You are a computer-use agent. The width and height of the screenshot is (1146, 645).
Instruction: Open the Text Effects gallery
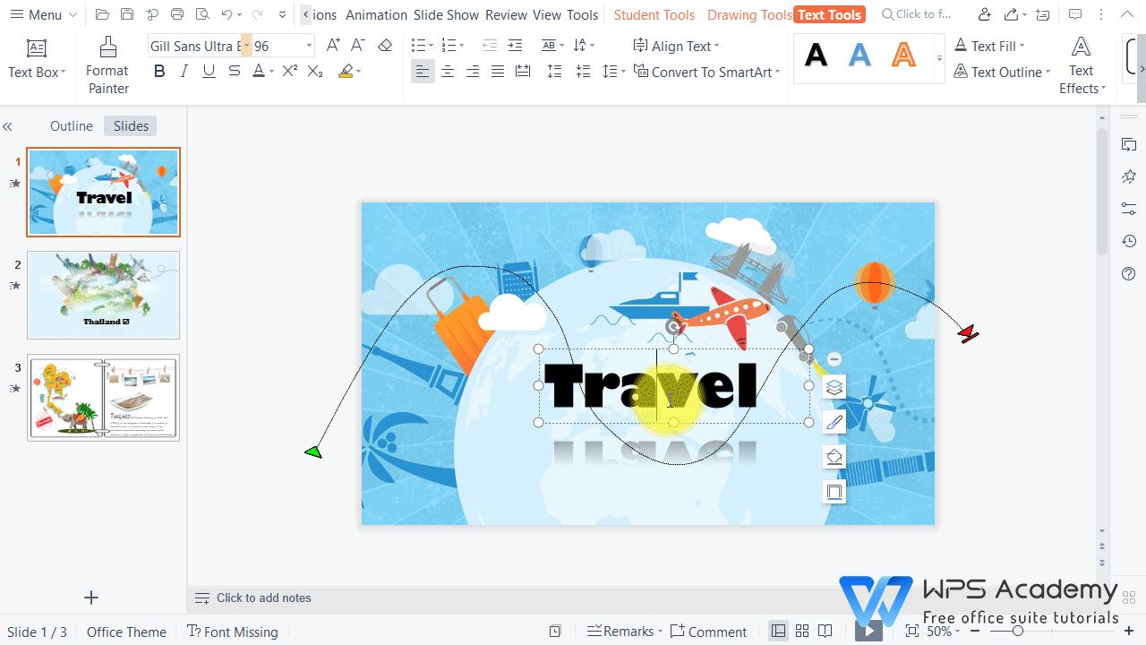[1081, 64]
